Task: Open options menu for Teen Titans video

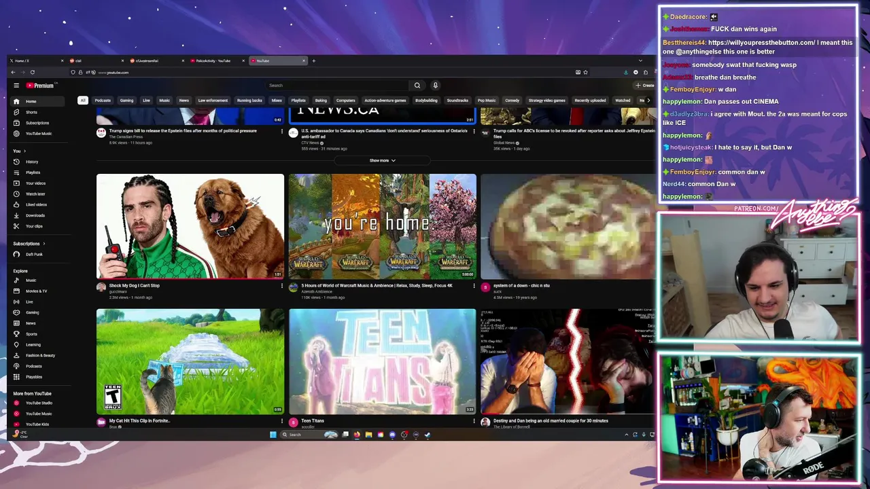Action: (474, 421)
